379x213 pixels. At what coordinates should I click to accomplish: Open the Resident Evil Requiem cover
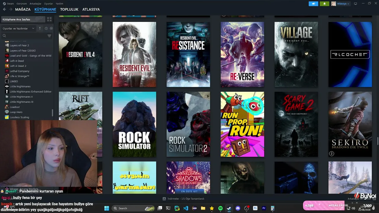(x=134, y=54)
